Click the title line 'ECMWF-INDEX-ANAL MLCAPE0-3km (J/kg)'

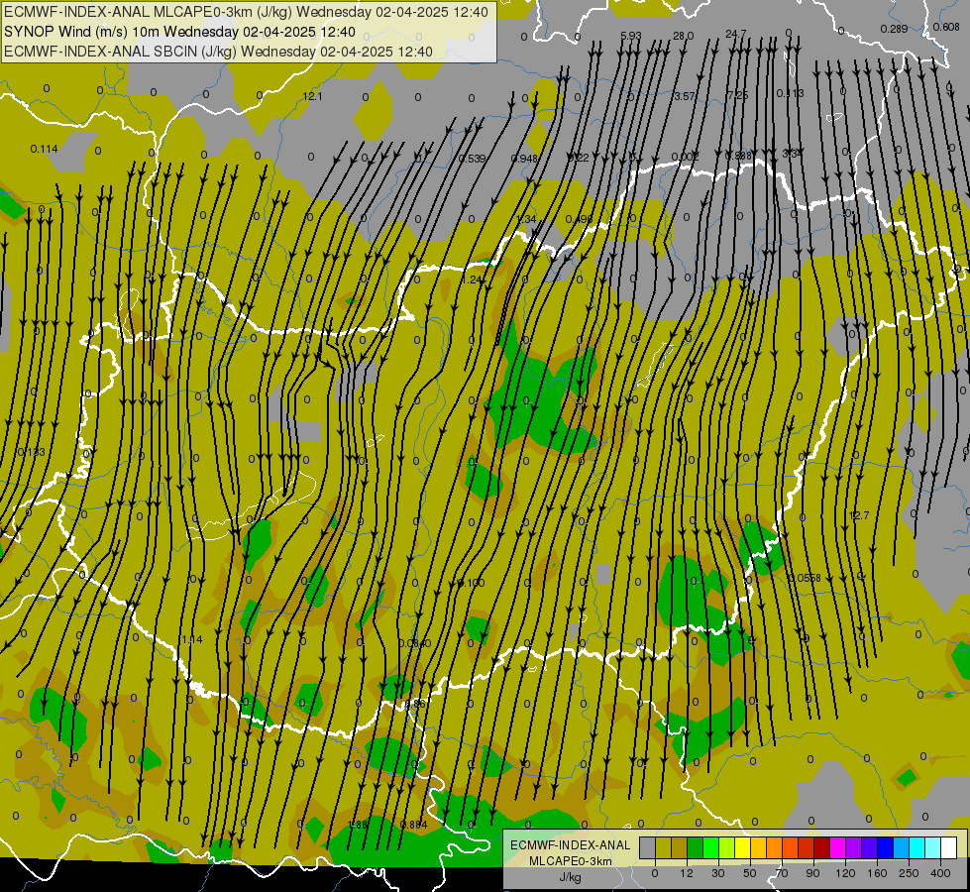246,12
